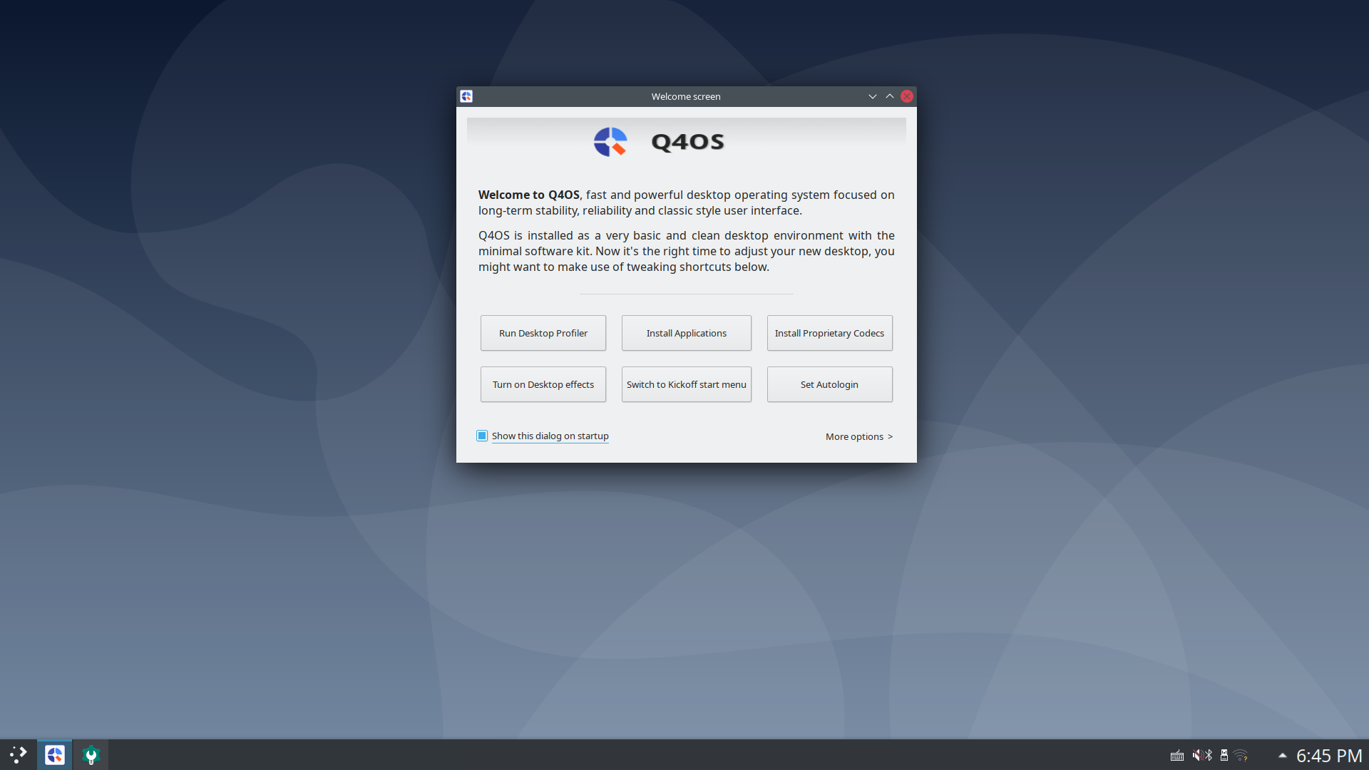Toggle Show this dialog on startup checkbox
Viewport: 1369px width, 770px height.
pyautogui.click(x=482, y=436)
